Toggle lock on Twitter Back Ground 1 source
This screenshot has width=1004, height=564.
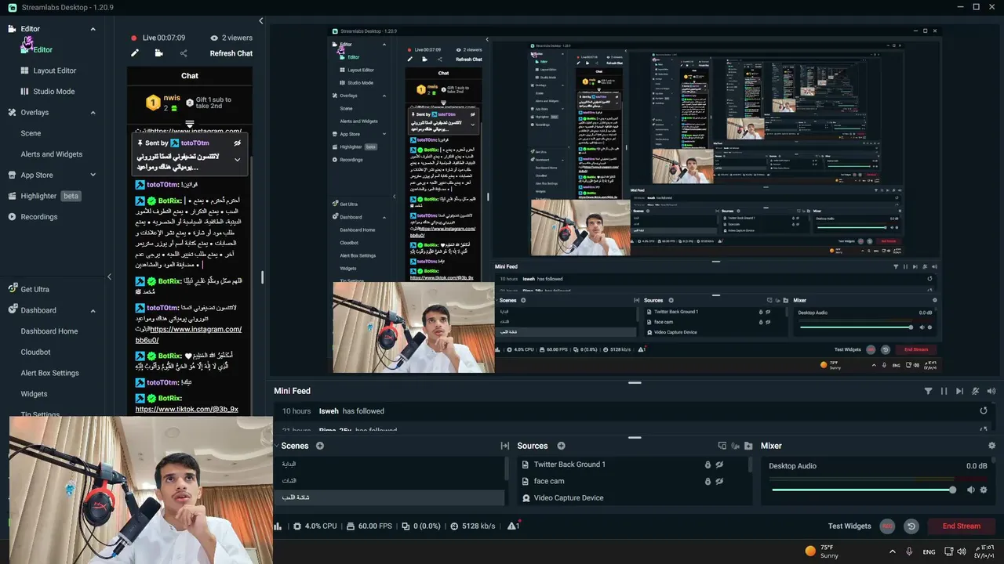coord(708,465)
